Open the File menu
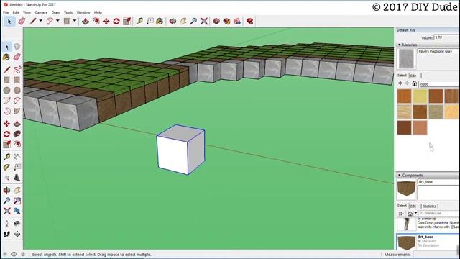The image size is (460, 259). (x=6, y=12)
